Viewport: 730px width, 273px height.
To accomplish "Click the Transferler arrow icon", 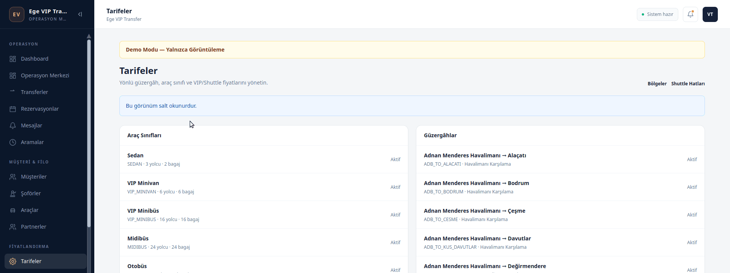I will [13, 91].
